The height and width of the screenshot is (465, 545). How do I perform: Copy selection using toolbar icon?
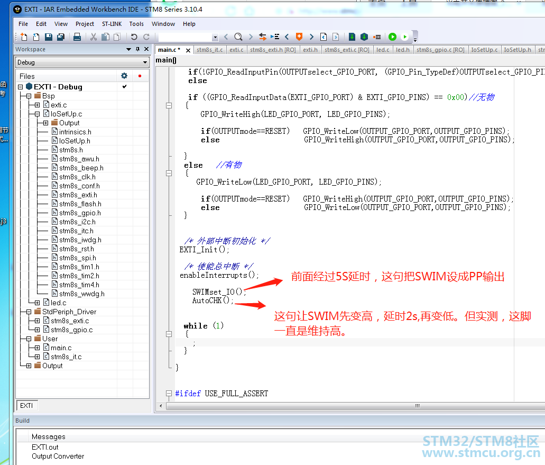click(x=105, y=37)
